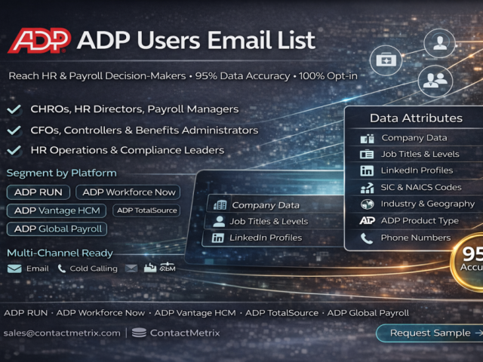Click the briefcase kit circle icon
The height and width of the screenshot is (362, 483).
[x=386, y=60]
